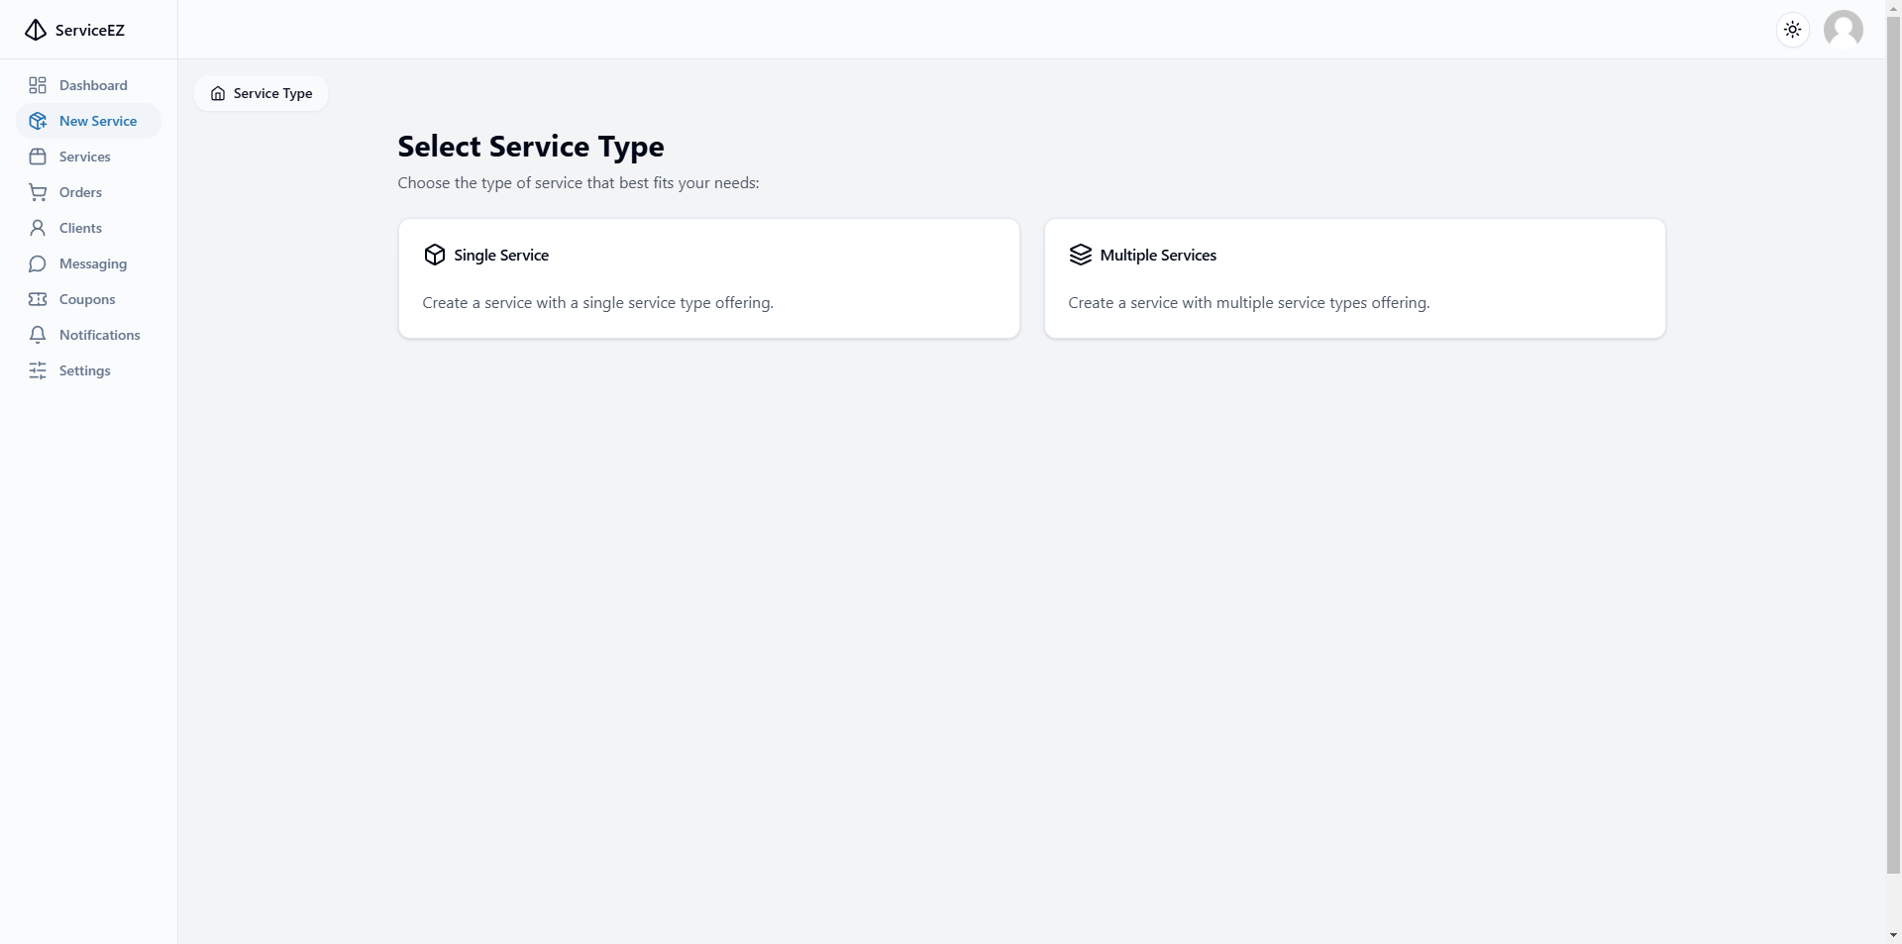This screenshot has width=1902, height=944.
Task: Click the Dashboard grid icon
Action: click(38, 85)
